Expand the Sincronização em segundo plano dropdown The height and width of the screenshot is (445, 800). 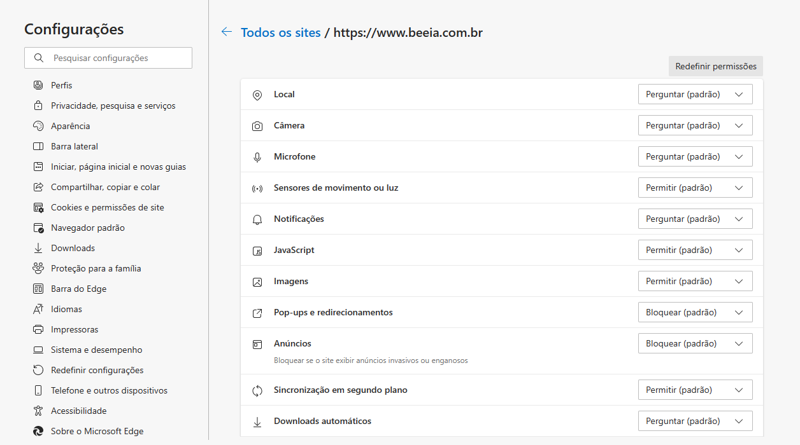(696, 390)
